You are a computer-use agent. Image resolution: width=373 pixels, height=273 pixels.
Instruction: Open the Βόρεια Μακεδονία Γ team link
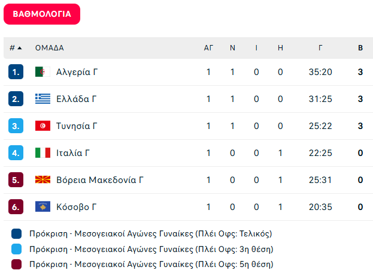[x=100, y=180]
